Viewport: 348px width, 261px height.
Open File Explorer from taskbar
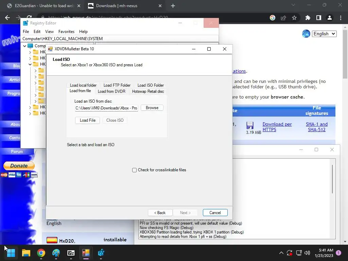click(x=26, y=253)
